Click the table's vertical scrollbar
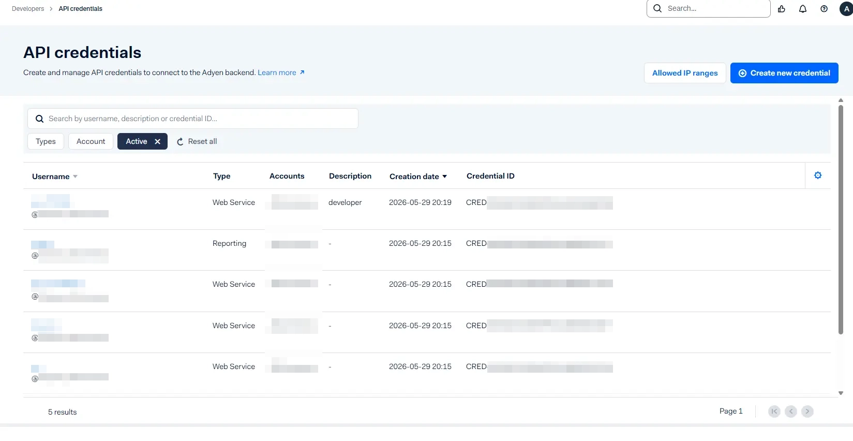Viewport: 853px width, 441px height. (841, 220)
